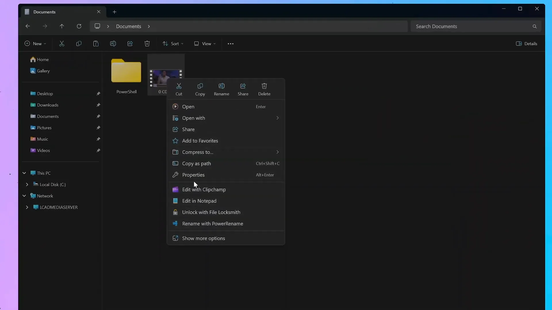
Task: Click the toolbar Rename icon
Action: point(113,44)
